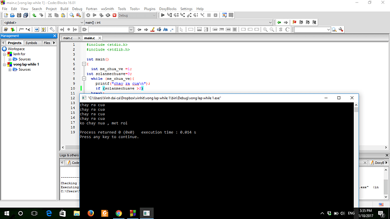Select the Workspace tree item

coord(16,49)
